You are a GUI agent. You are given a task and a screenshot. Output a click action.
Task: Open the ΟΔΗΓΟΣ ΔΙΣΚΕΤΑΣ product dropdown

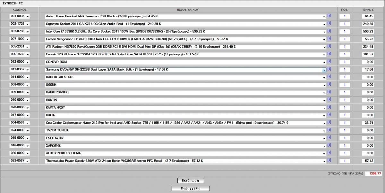click(186, 77)
